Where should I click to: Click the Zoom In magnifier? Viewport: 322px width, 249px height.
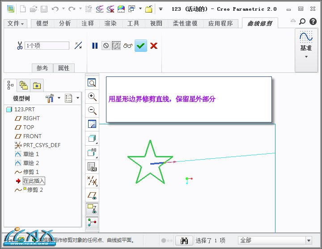(92, 97)
